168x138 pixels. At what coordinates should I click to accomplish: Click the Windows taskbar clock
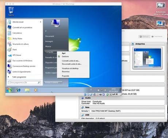click(x=113, y=90)
